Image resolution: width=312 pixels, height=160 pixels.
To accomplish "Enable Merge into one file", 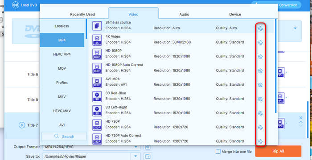I will [x=218, y=152].
